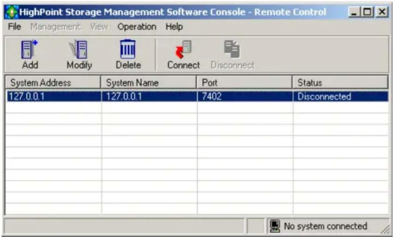Open the Operation menu
Viewport: 393px width, 237px height.
(x=137, y=27)
